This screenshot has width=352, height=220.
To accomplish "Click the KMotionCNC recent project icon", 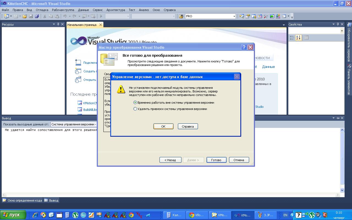I will pyautogui.click(x=80, y=103).
